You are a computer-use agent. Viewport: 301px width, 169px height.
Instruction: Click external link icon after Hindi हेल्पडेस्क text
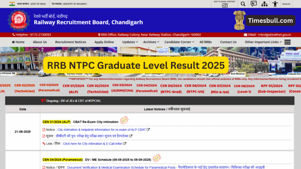pos(131,136)
